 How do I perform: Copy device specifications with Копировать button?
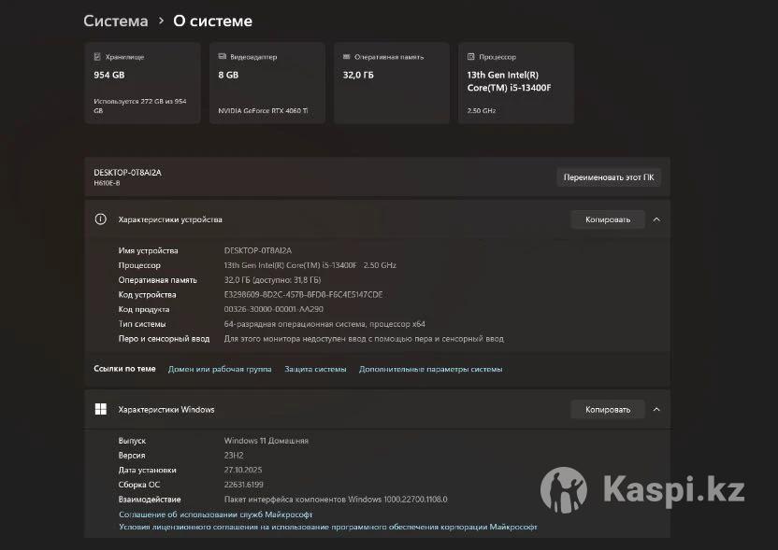coord(608,219)
